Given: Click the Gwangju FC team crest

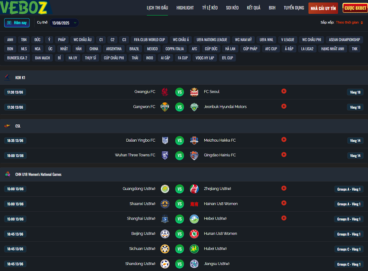Looking at the screenshot, I should click(165, 92).
